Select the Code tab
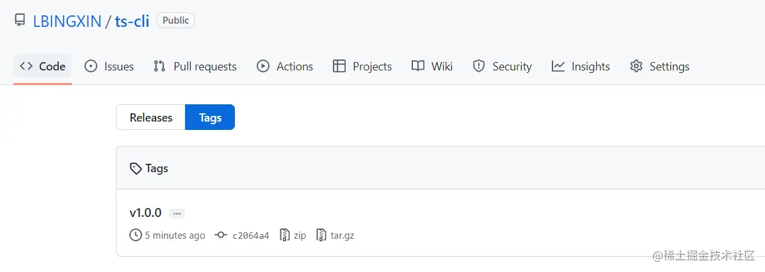The width and height of the screenshot is (765, 272). coord(43,67)
